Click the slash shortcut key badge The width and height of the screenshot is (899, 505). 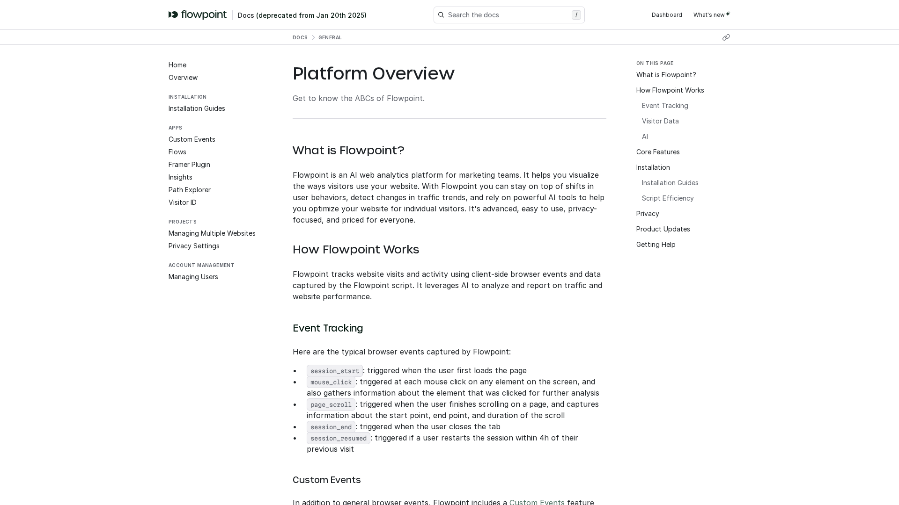pyautogui.click(x=576, y=15)
